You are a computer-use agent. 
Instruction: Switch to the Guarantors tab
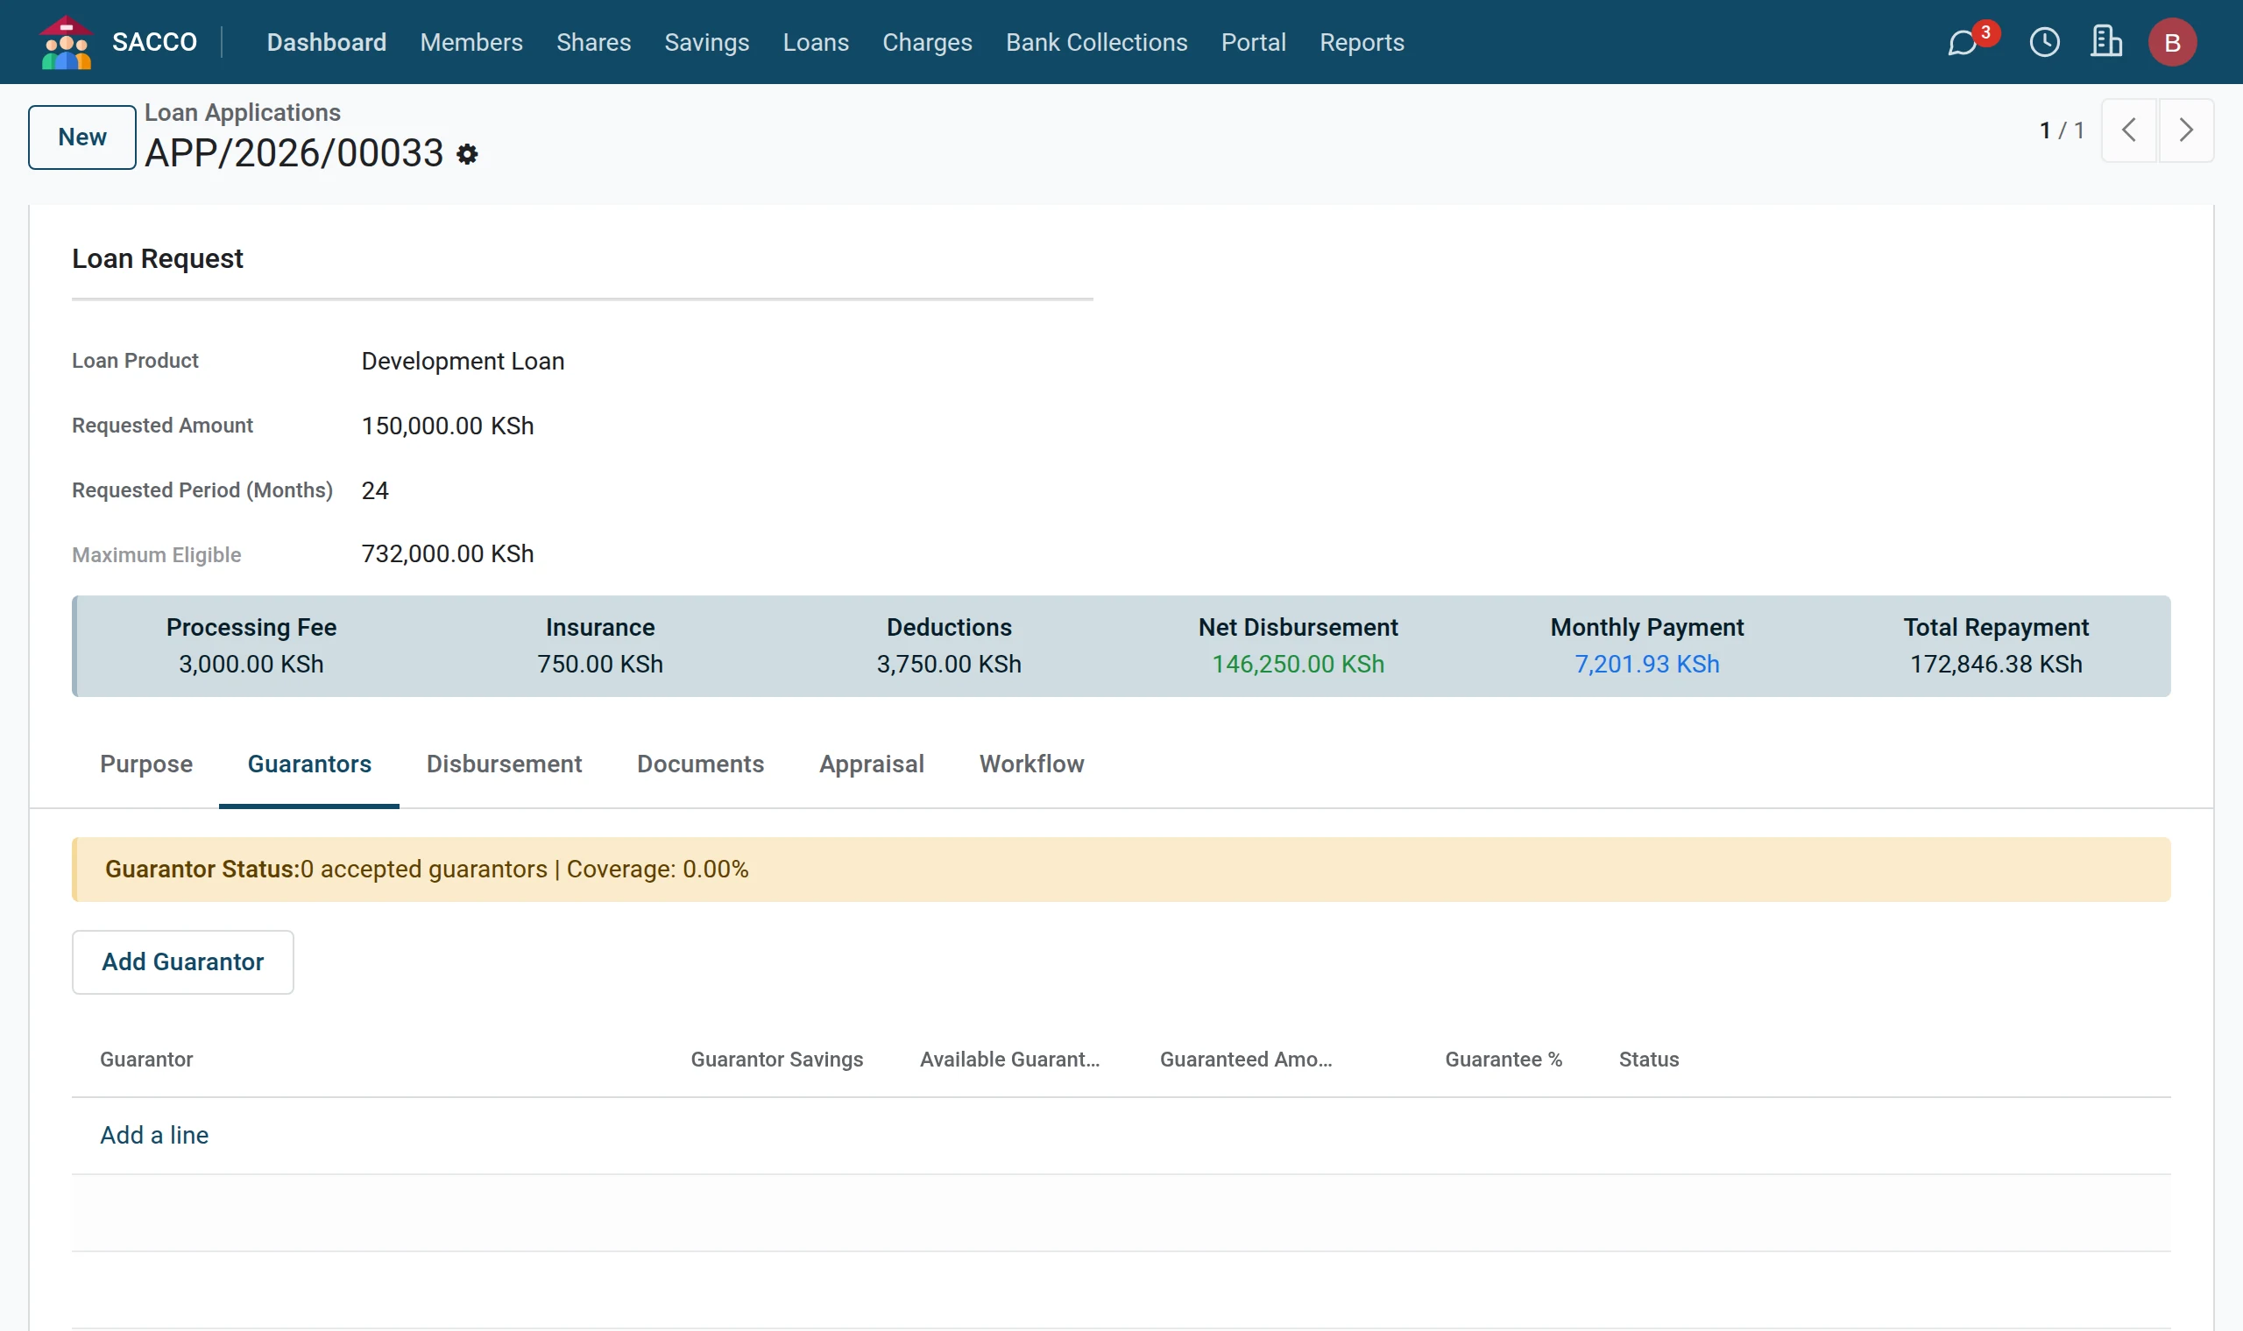tap(309, 764)
